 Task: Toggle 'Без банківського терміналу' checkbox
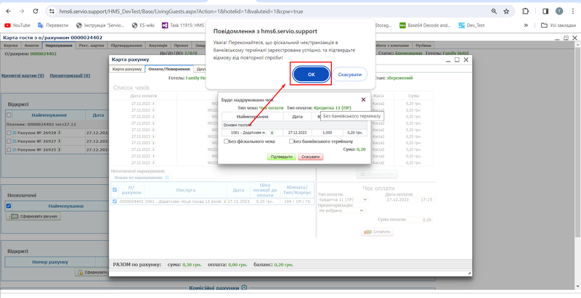point(290,141)
